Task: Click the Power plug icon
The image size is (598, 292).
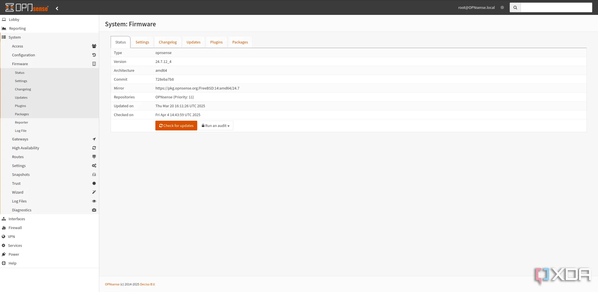Action: (x=4, y=254)
